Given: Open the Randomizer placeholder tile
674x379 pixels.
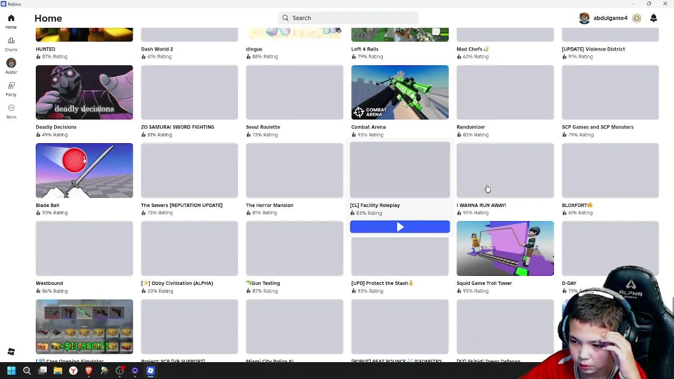Looking at the screenshot, I should pos(505,92).
